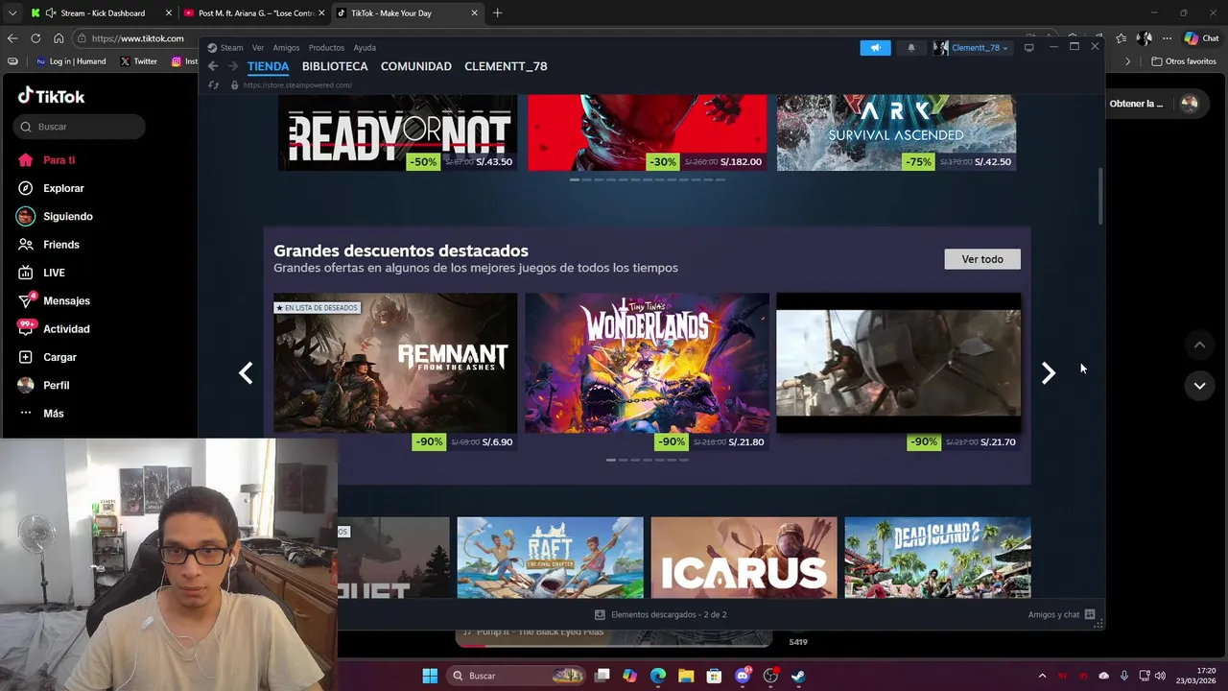Open Steam menu in menu bar
Screen dimensions: 1228x691
(232, 47)
